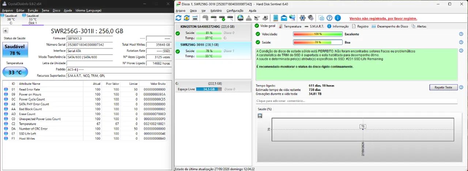468x171 pixels.
Task: Click the blue info circle toolbar icon
Action: coord(337,18)
